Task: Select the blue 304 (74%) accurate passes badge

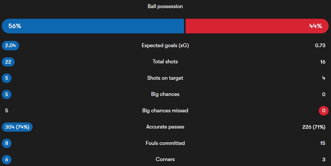Action: (17, 127)
